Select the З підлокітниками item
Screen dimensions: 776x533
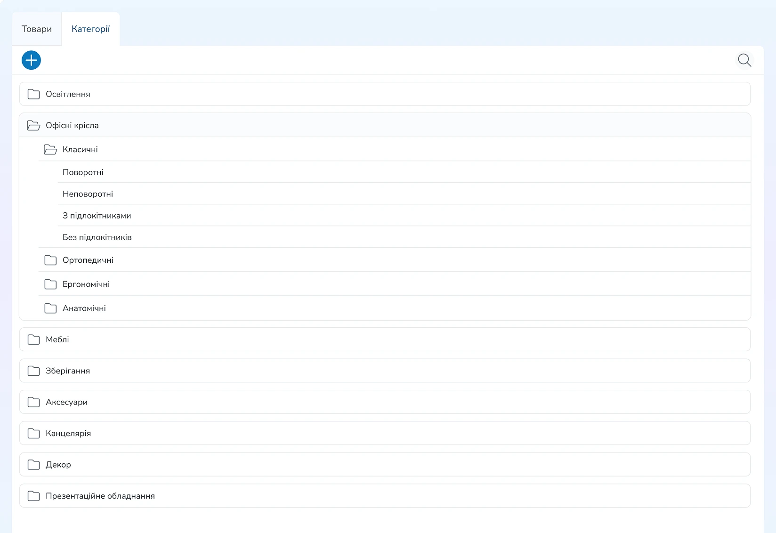tap(404, 216)
